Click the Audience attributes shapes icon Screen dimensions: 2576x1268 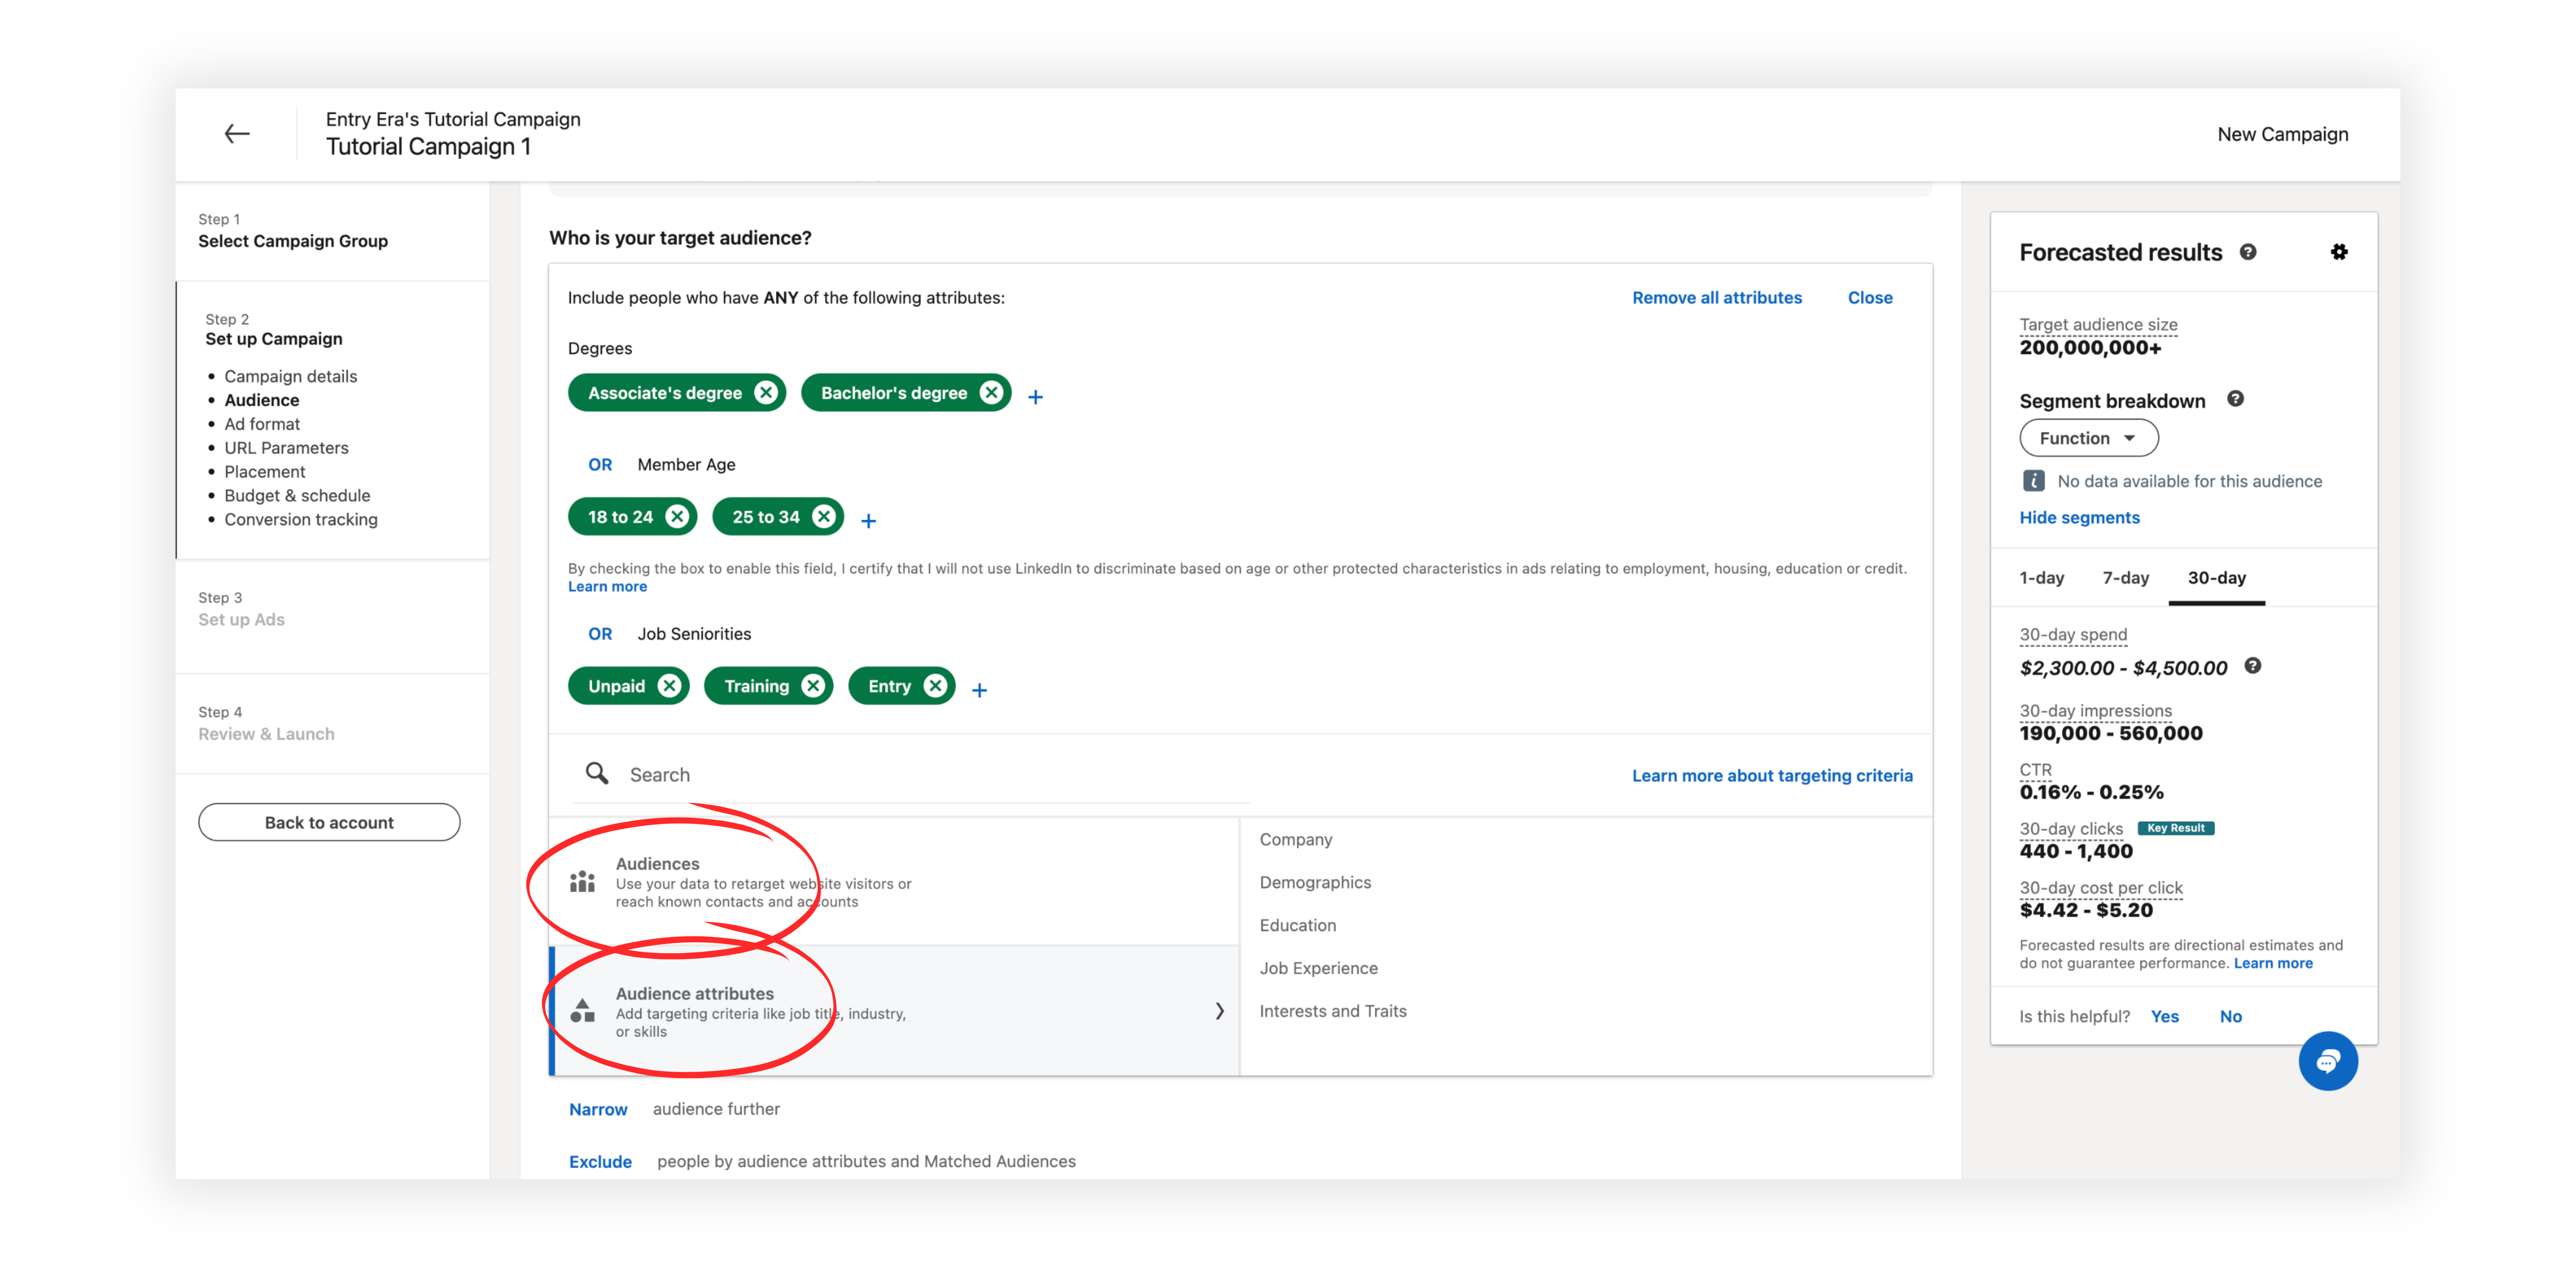(582, 1011)
